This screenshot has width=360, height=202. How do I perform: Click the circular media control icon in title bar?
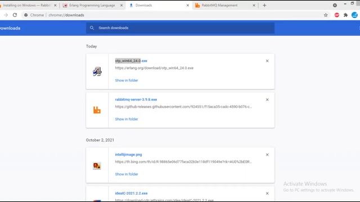335,5
